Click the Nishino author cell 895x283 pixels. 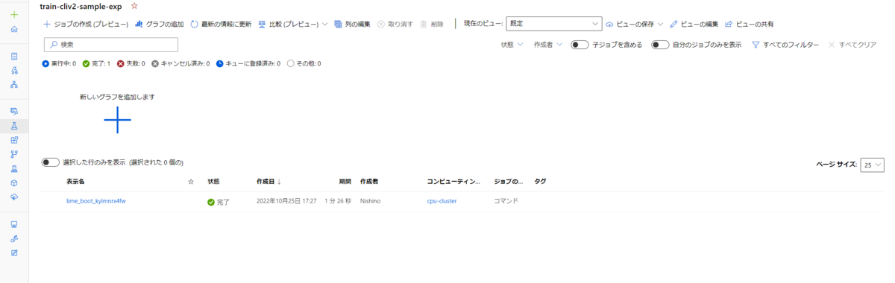(371, 201)
